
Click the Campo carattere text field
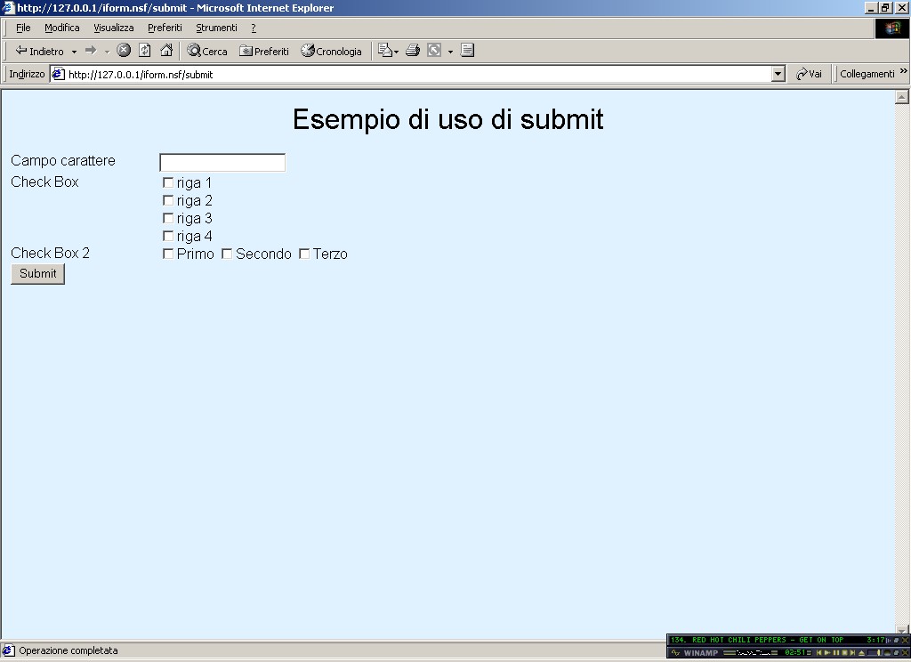(x=222, y=162)
